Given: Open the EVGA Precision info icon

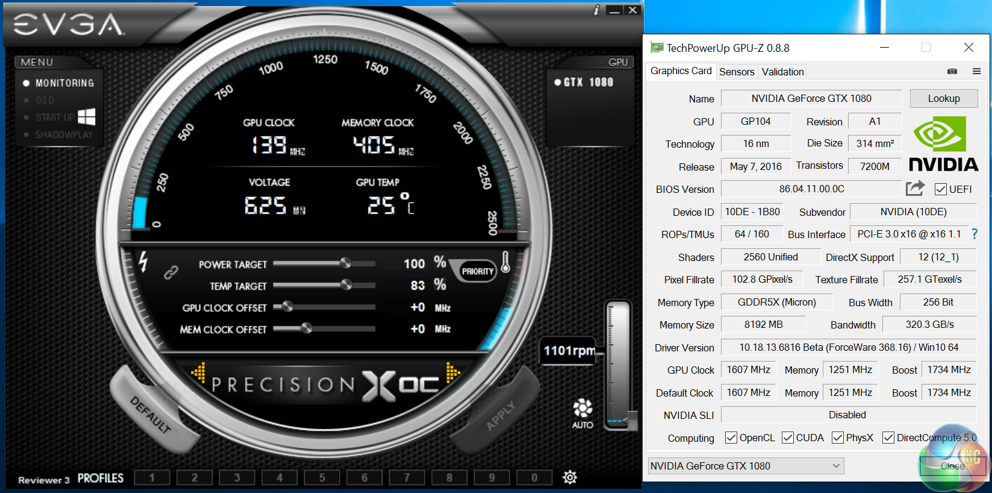Looking at the screenshot, I should click(x=596, y=10).
